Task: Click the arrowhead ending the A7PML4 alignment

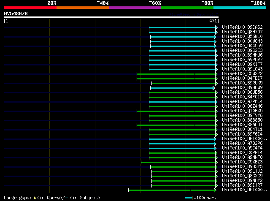Action: [x=216, y=102]
